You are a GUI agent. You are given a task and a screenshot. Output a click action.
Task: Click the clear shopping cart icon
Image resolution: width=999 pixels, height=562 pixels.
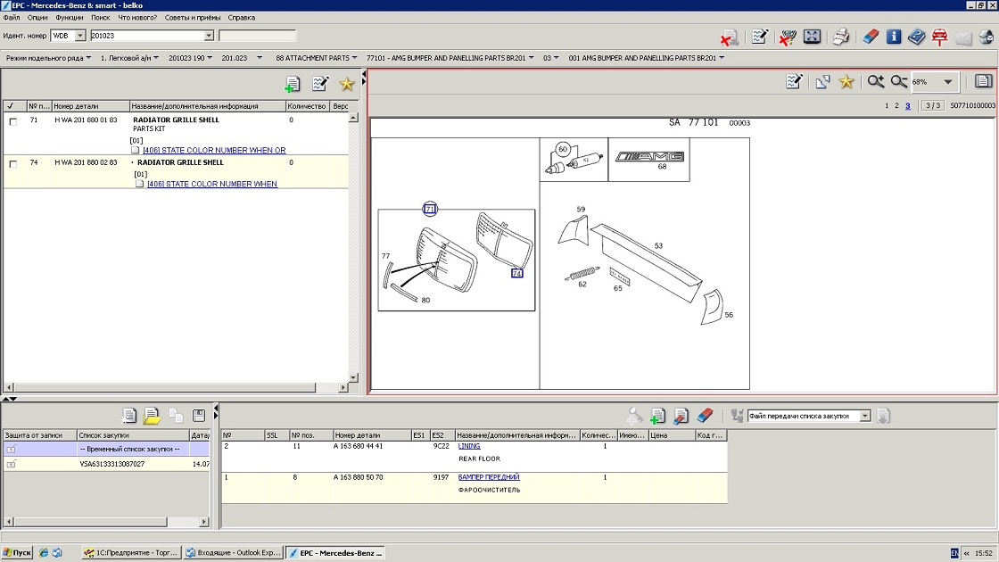(788, 37)
